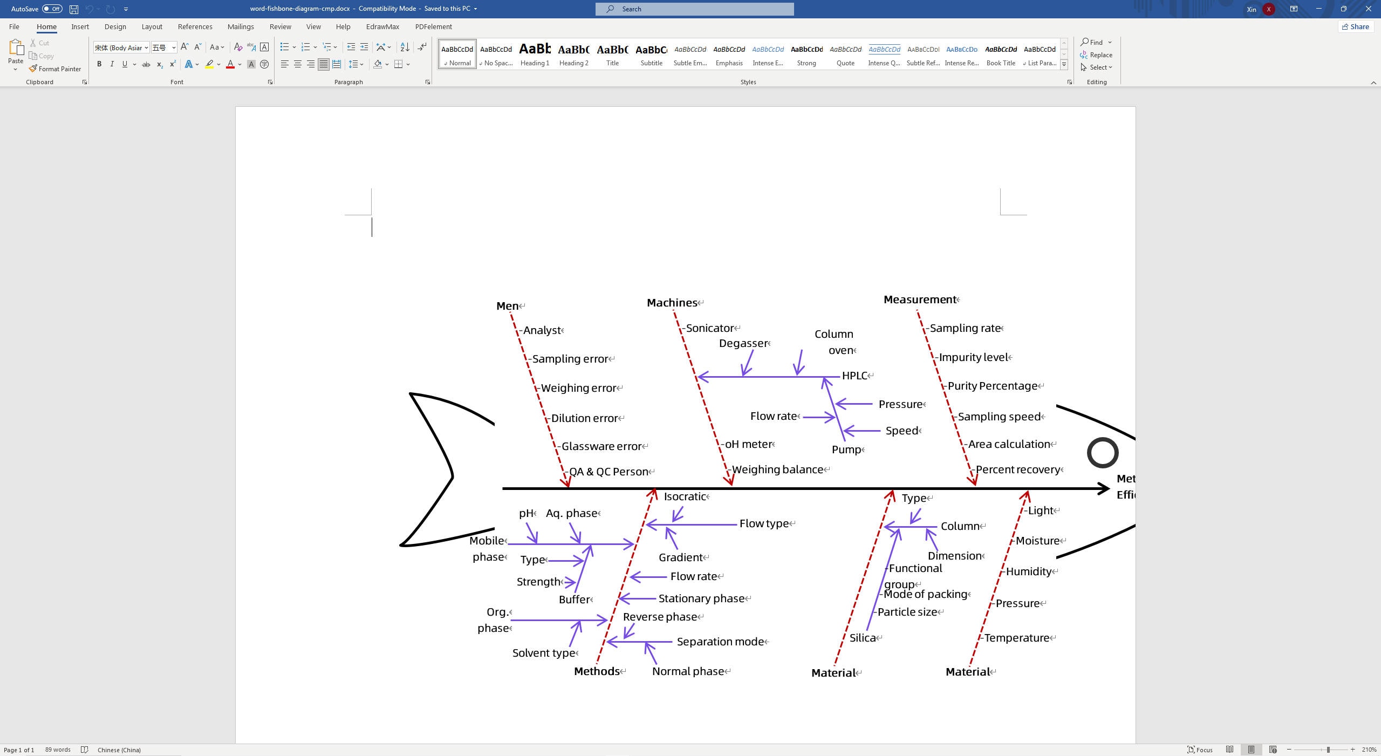Select the Format Painter tool
Screen dimensions: 1381x756
pos(56,69)
